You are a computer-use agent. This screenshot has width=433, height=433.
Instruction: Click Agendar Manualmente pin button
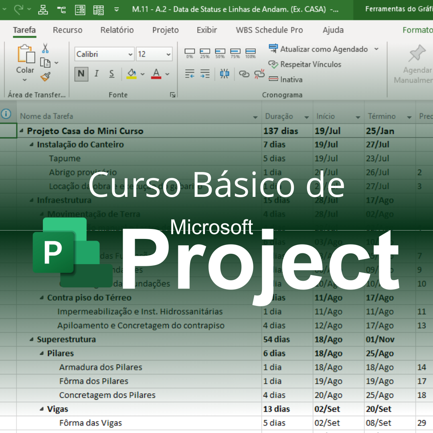(414, 64)
